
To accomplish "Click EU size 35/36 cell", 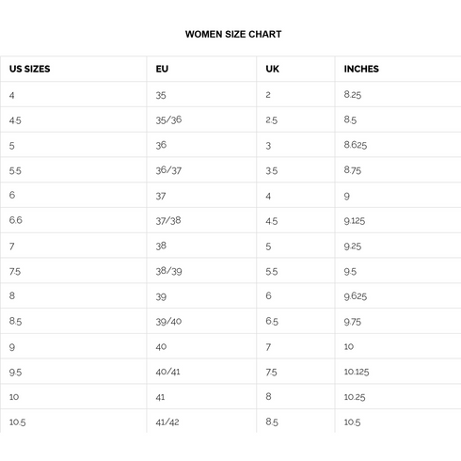I will point(201,119).
